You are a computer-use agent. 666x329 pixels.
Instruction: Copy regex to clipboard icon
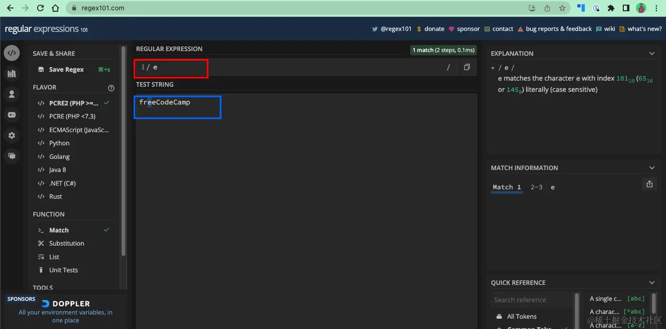tap(467, 67)
